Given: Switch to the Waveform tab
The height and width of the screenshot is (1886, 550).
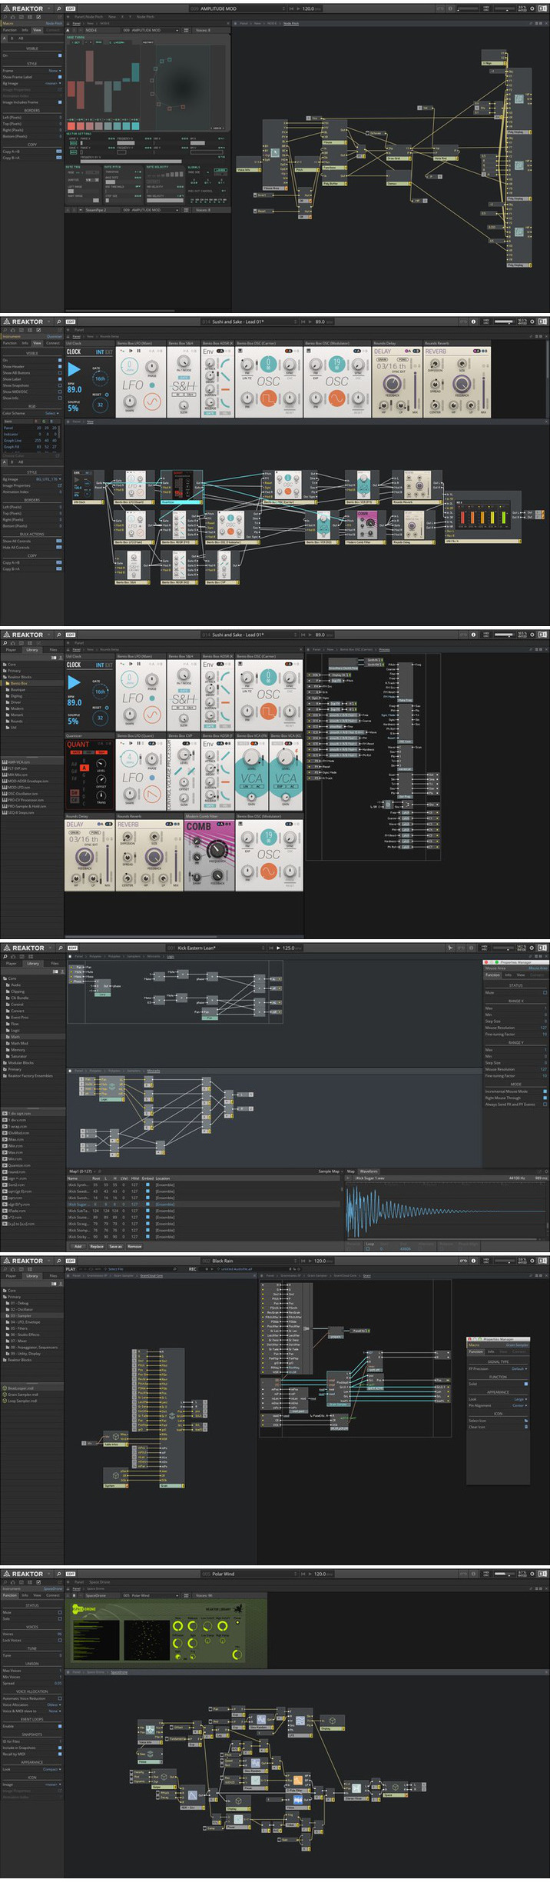Looking at the screenshot, I should pos(369,1171).
